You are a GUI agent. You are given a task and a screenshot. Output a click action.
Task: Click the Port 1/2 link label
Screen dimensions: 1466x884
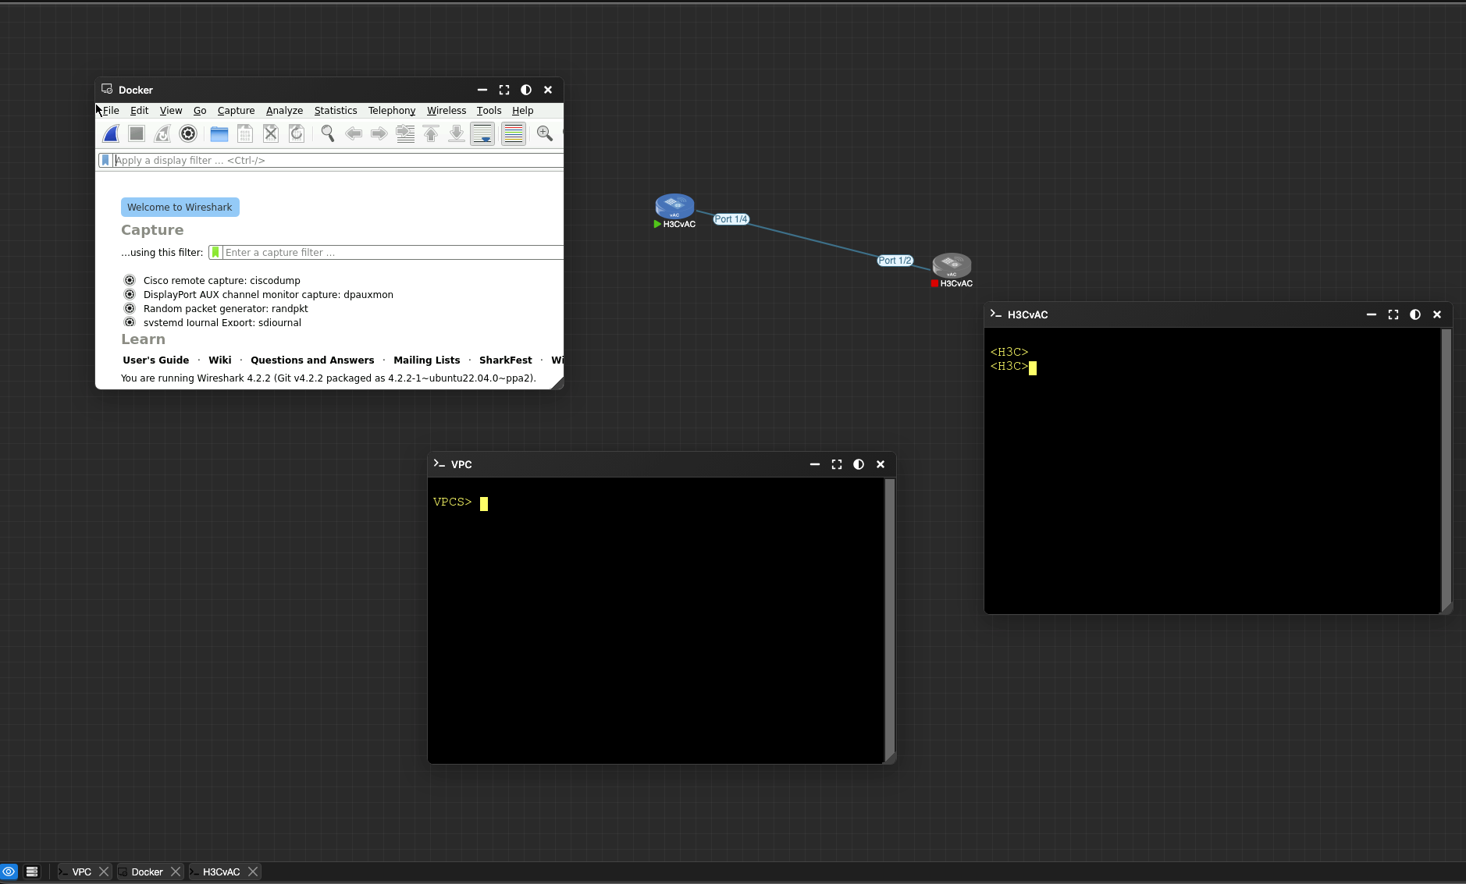[895, 261]
